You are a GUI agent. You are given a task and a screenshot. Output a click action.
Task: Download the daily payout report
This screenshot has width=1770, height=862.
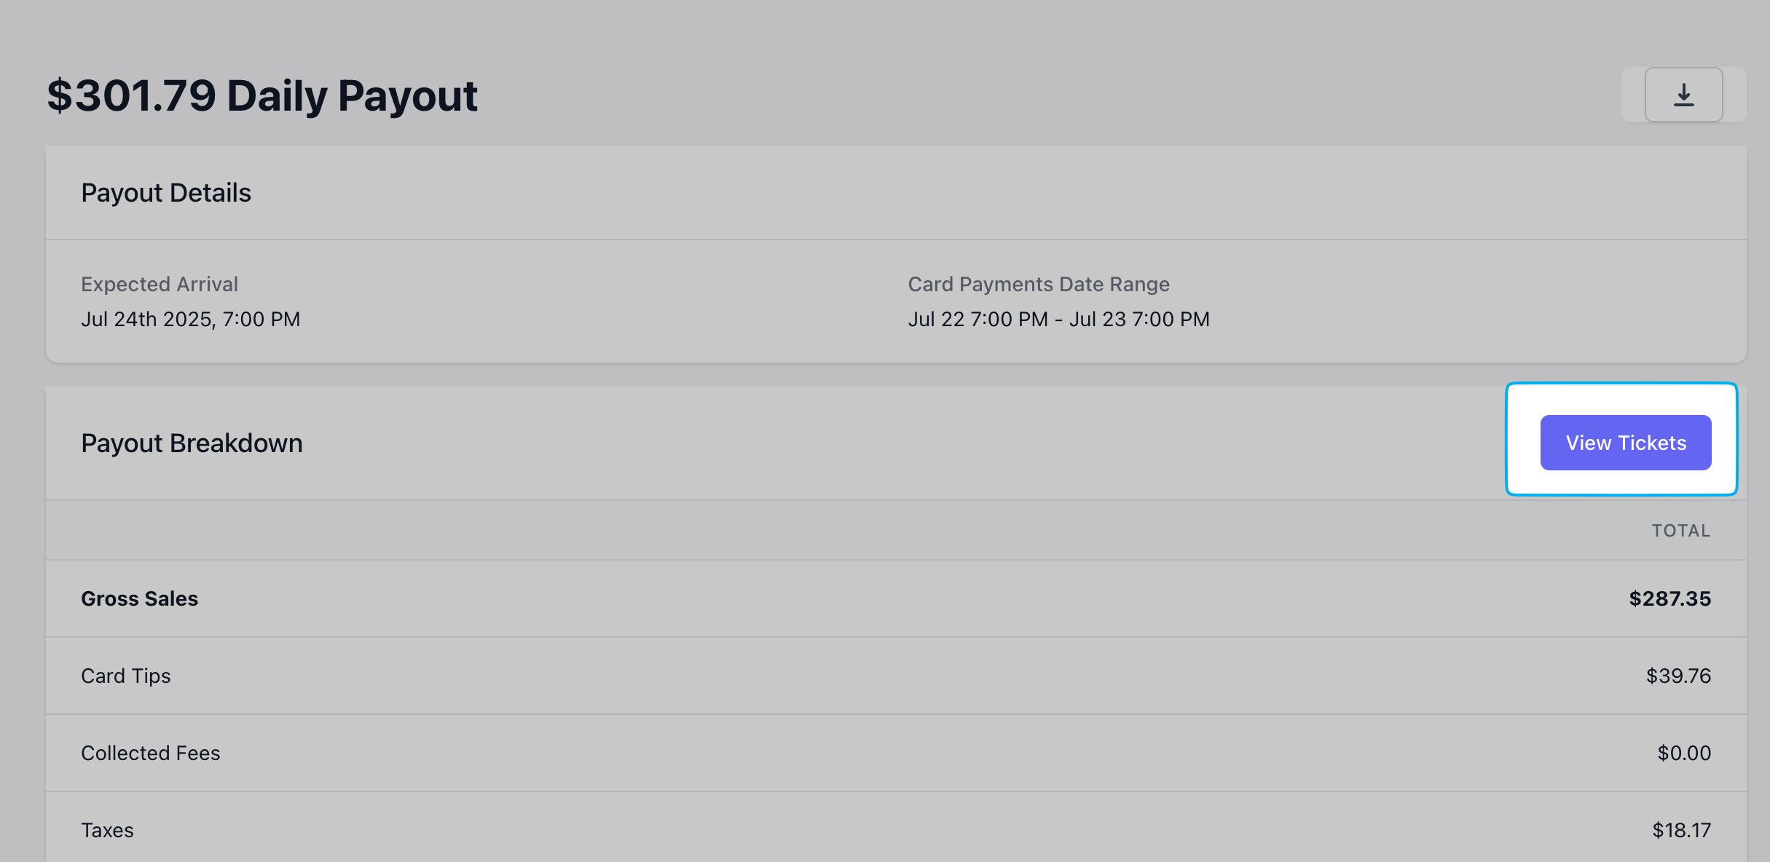pyautogui.click(x=1683, y=95)
